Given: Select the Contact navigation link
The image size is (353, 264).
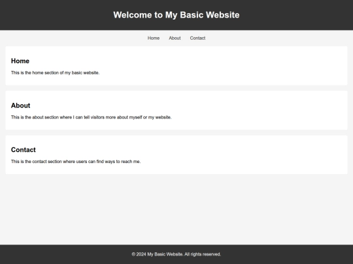Looking at the screenshot, I should 197,38.
